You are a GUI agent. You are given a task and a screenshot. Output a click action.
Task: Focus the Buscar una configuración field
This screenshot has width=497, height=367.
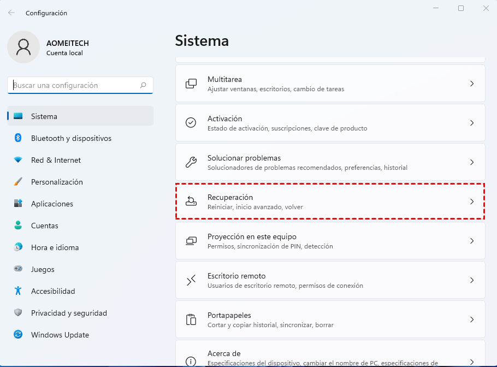click(74, 85)
